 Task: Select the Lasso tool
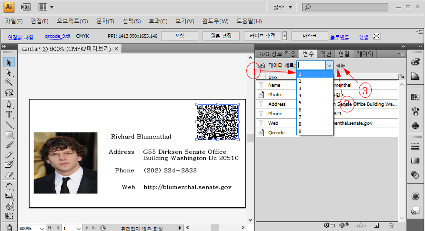(x=9, y=92)
